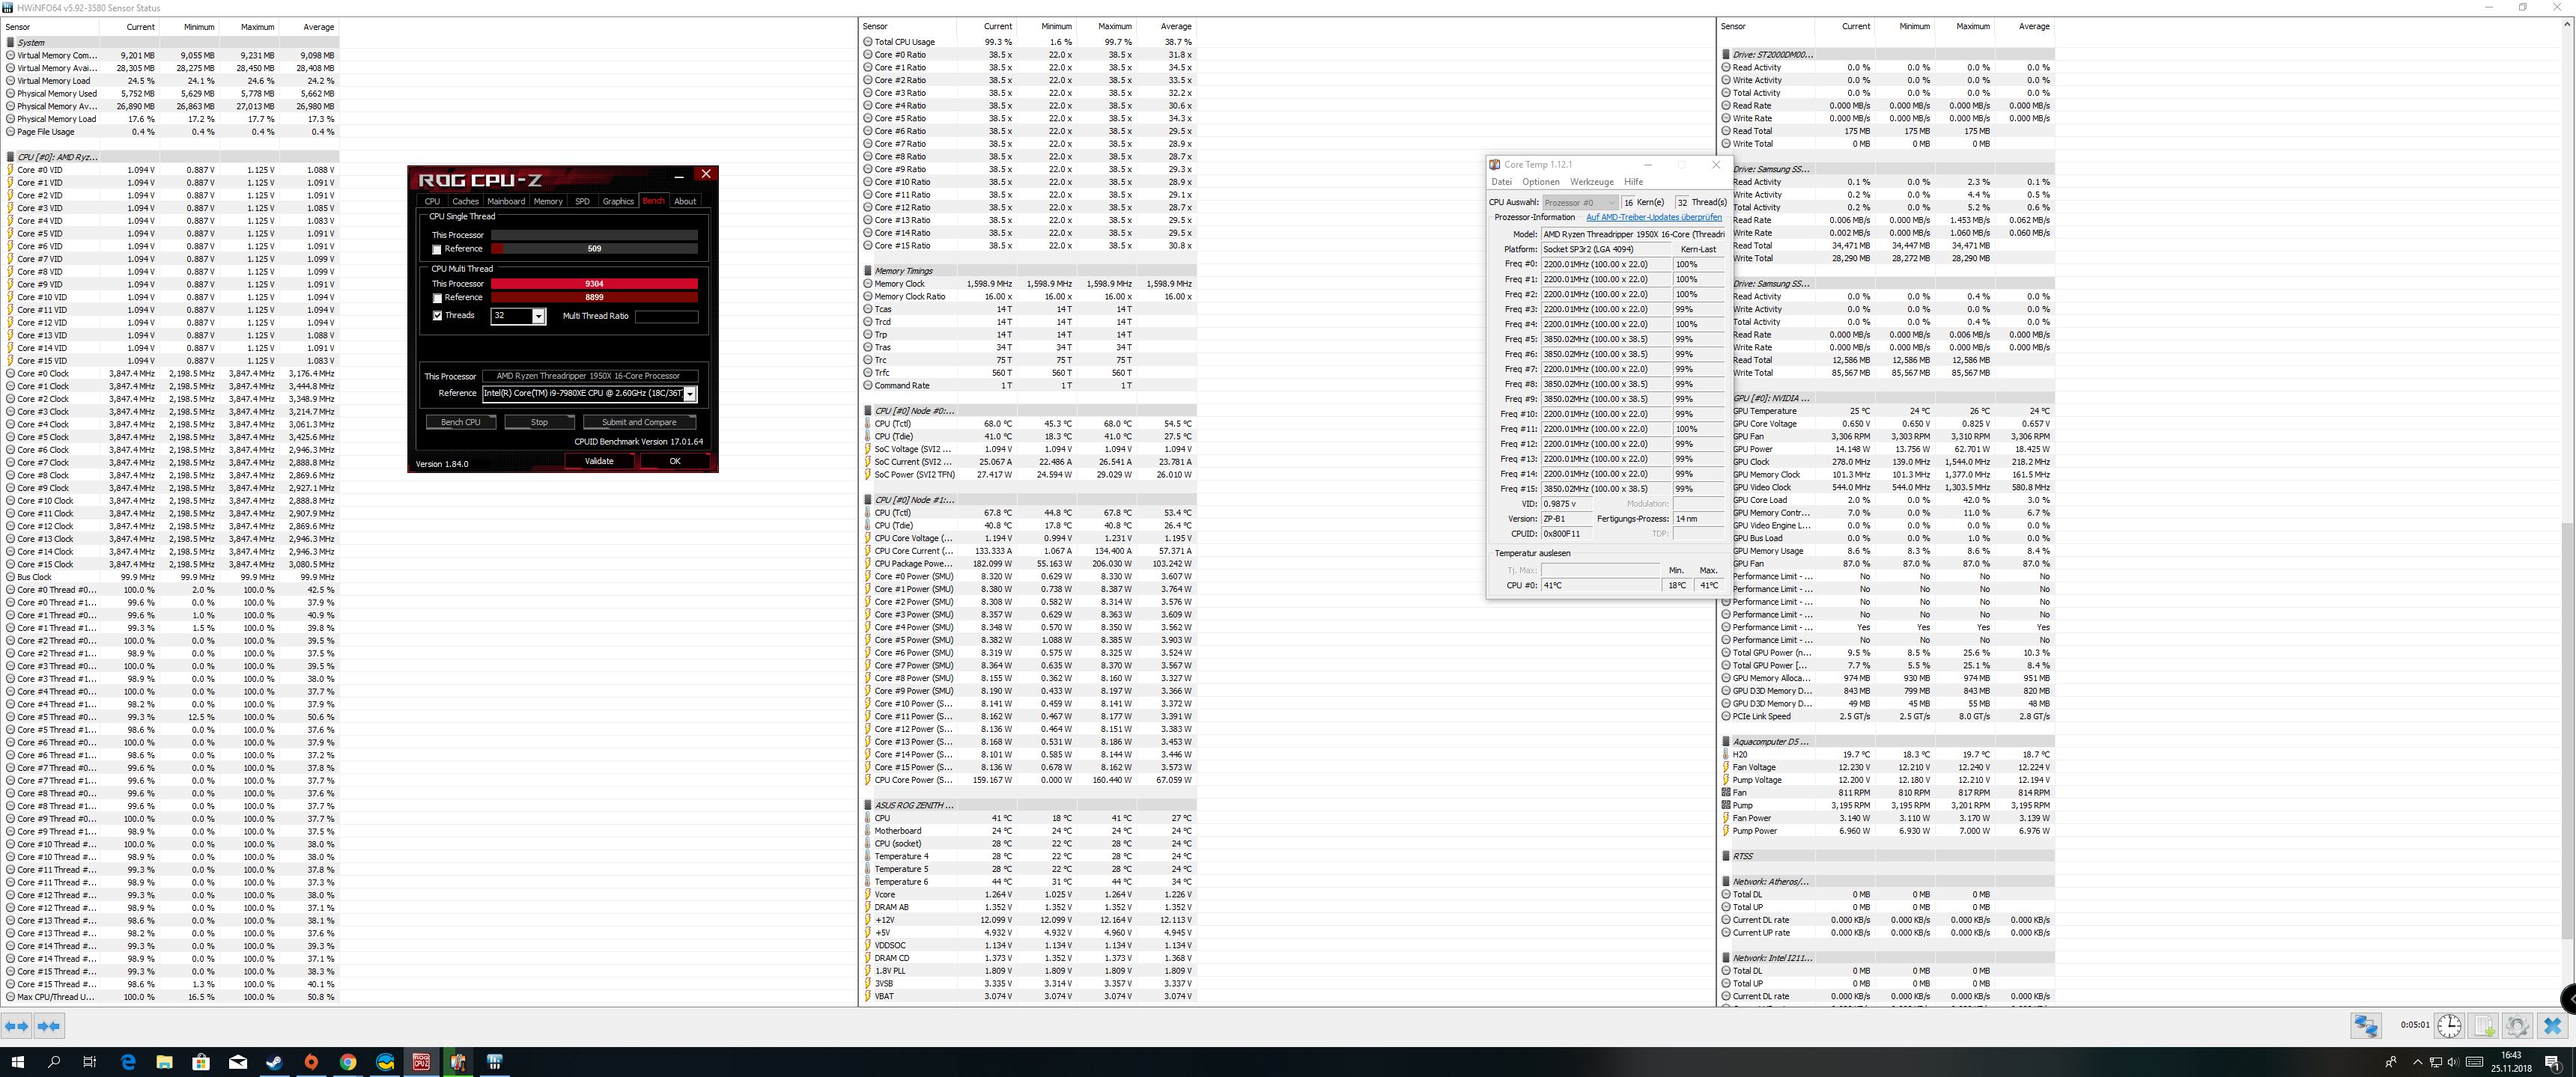Open HWiNFO sensor settings gear icon
This screenshot has height=1077, width=2576.
(2517, 1025)
